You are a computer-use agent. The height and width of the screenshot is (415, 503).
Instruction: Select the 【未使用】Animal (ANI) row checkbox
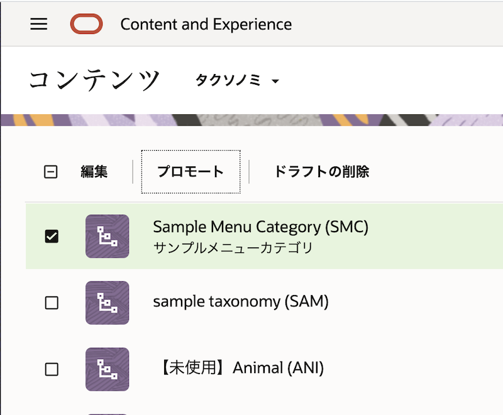52,369
